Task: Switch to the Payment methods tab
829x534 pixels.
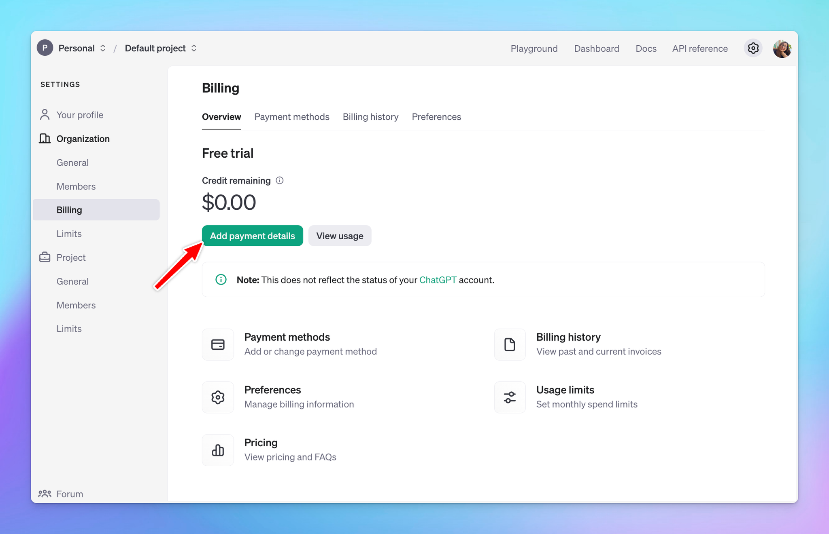Action: (x=292, y=117)
